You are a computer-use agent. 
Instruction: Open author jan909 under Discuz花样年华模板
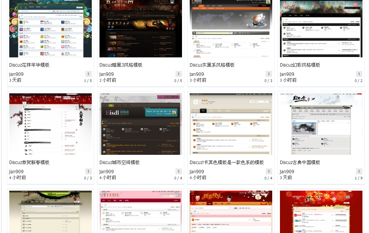click(x=16, y=74)
